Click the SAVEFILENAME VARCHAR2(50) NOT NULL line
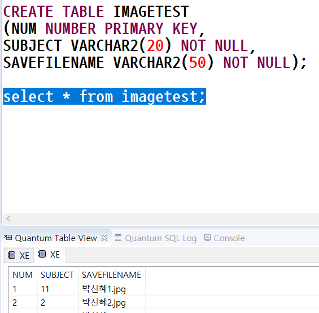Viewport: 319px width, 313px height. tap(155, 62)
